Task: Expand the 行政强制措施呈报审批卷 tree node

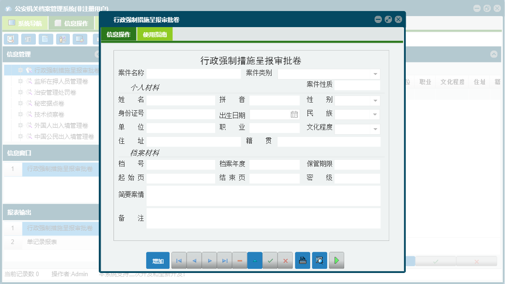Action: pos(20,70)
